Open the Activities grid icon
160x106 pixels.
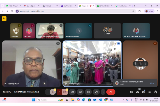149,92
